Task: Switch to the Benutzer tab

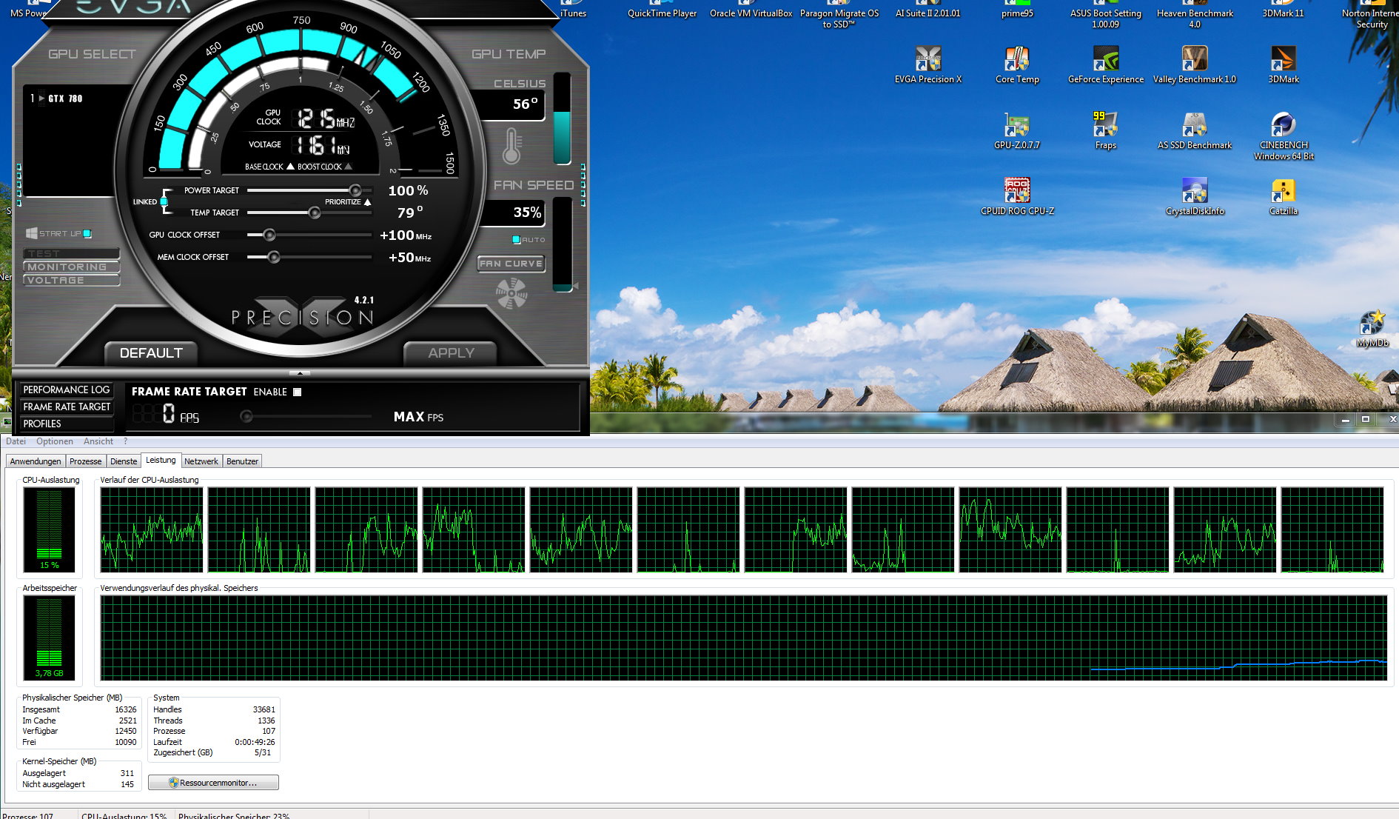Action: 242,461
